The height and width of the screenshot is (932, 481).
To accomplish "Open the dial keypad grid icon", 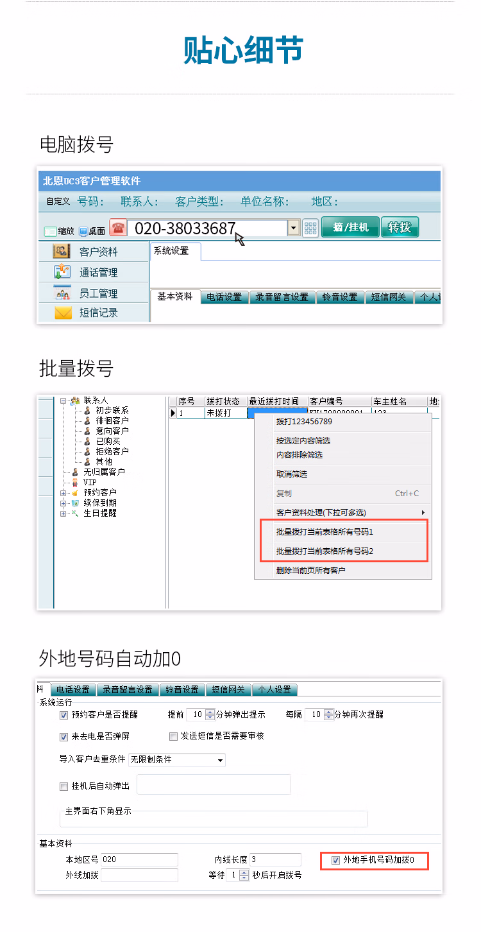I will [310, 229].
